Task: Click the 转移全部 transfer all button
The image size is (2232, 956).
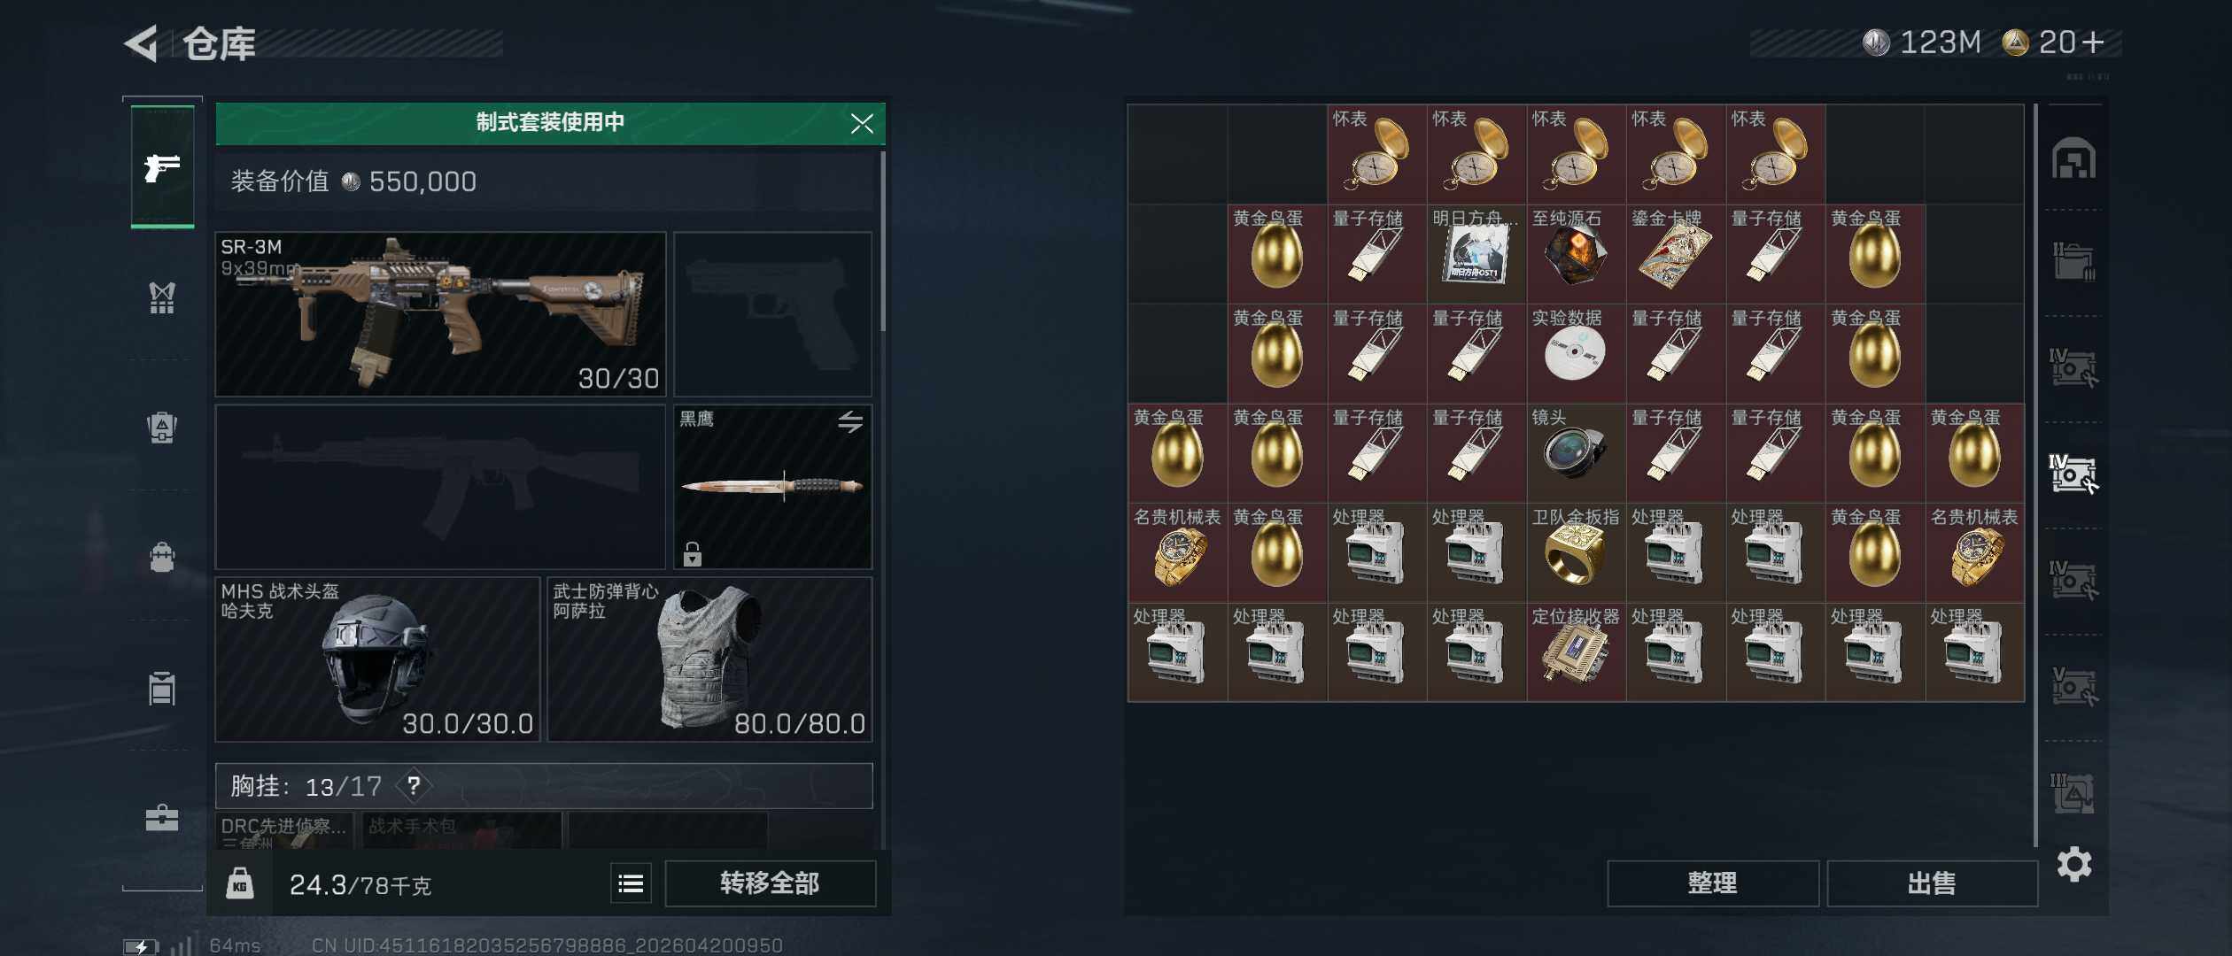Action: point(770,883)
